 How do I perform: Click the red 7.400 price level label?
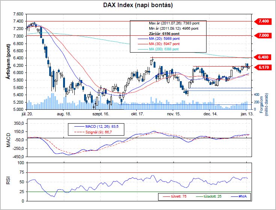point(264,21)
